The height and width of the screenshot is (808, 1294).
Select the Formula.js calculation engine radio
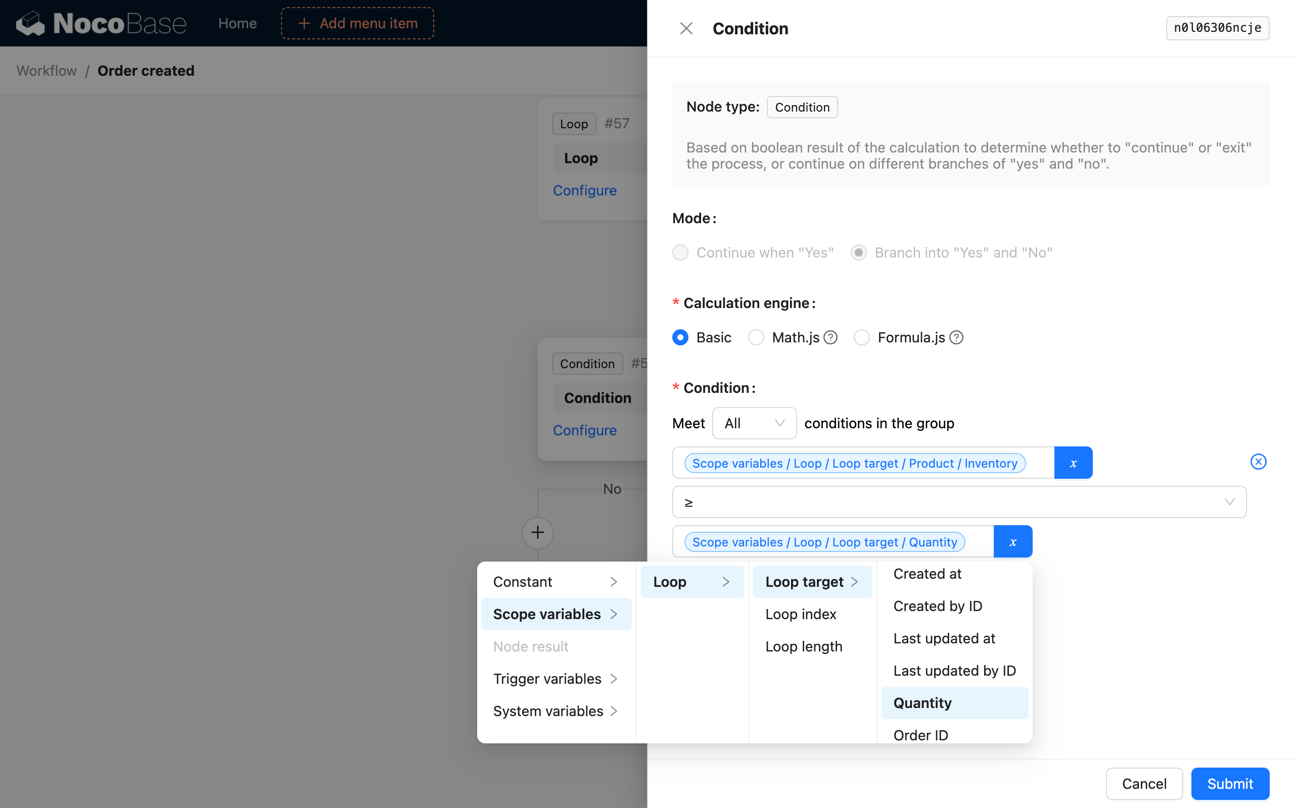point(861,338)
